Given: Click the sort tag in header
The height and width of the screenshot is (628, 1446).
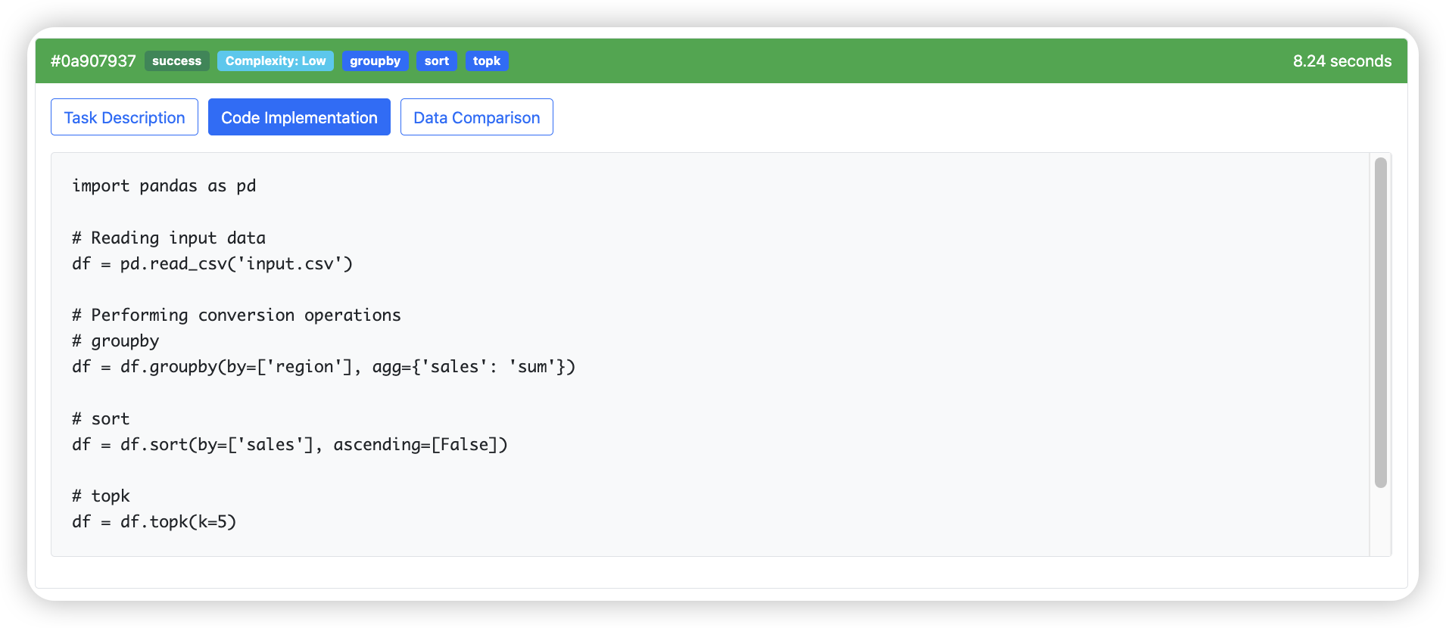Looking at the screenshot, I should [437, 61].
